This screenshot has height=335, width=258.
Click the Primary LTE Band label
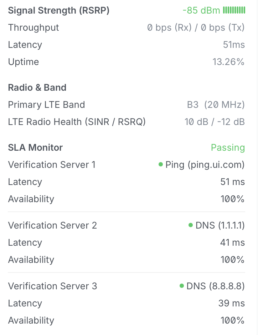pos(46,105)
